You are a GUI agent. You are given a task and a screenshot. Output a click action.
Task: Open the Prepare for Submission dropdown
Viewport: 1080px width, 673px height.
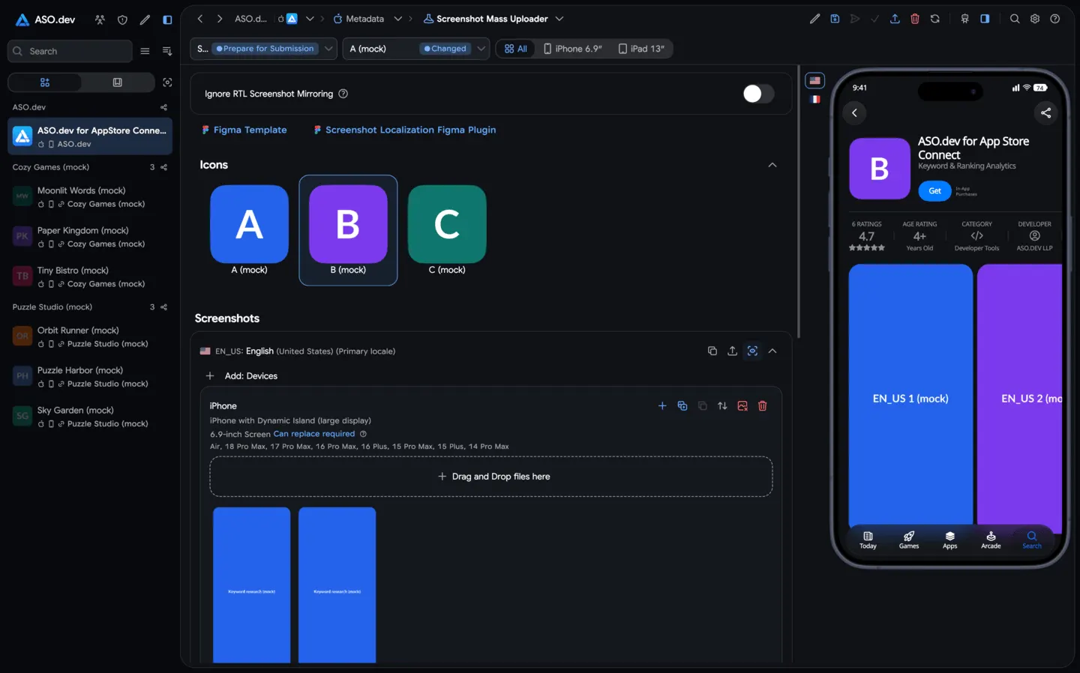tap(262, 49)
